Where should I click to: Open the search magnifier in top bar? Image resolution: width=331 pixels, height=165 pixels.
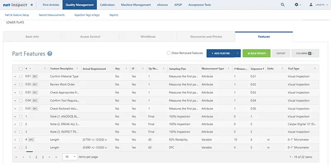(x=283, y=5)
